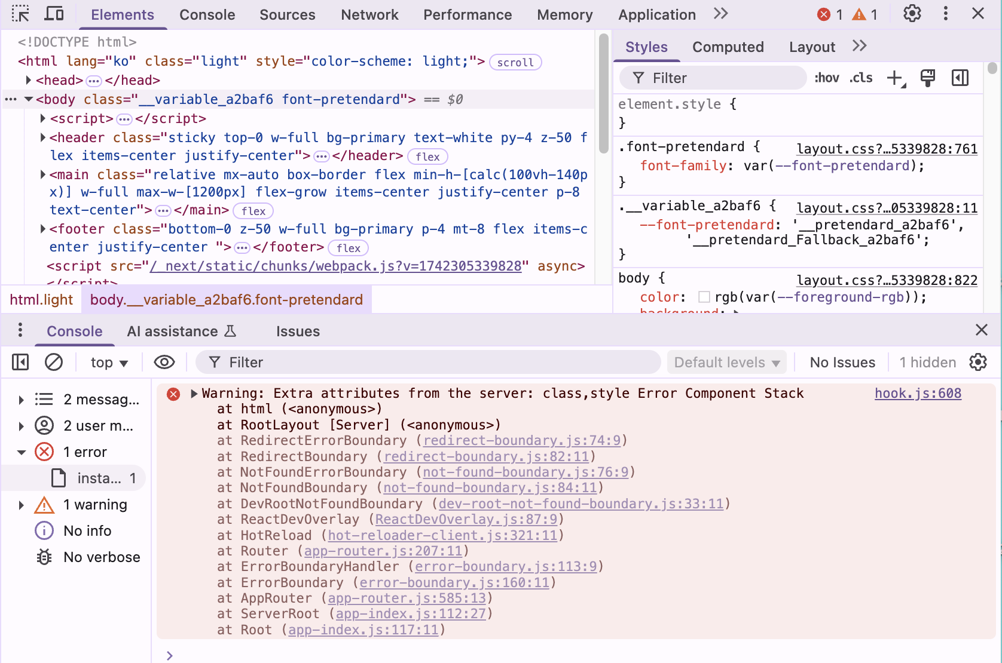Expand the header element node
This screenshot has height=663, width=1002.
point(42,137)
